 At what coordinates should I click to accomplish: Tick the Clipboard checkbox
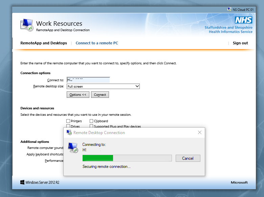[x=91, y=121]
